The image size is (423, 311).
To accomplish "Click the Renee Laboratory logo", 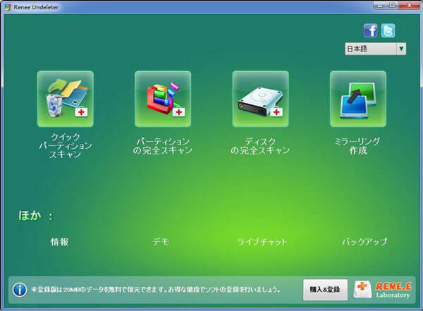I will 384,289.
